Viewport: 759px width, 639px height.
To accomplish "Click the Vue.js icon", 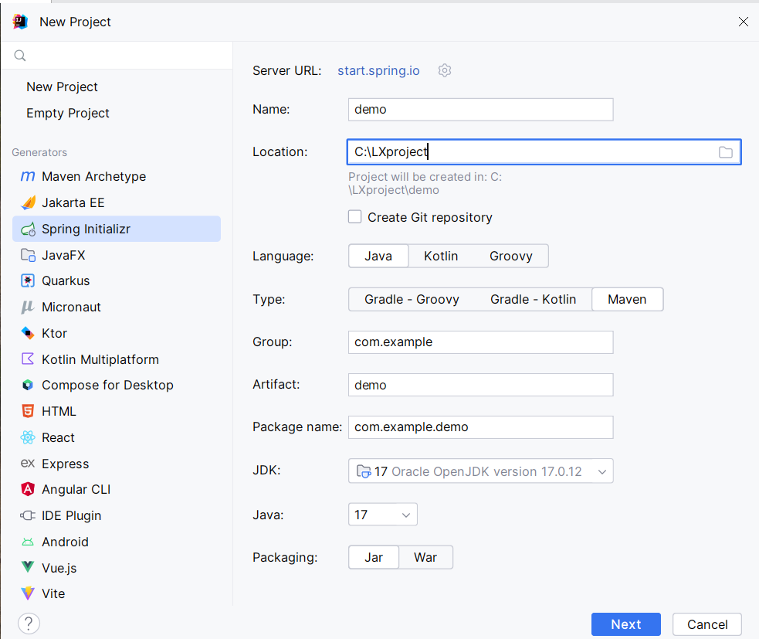I will pyautogui.click(x=28, y=567).
